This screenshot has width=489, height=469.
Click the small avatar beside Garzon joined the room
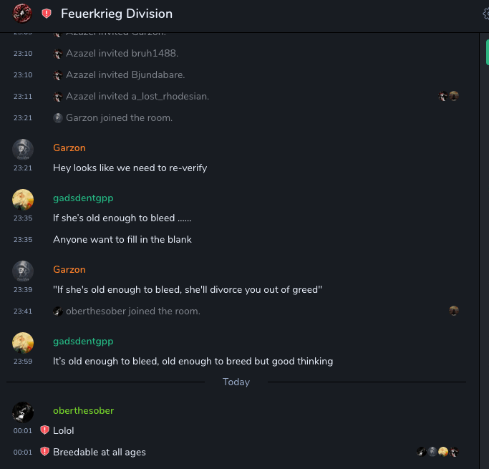pyautogui.click(x=58, y=117)
